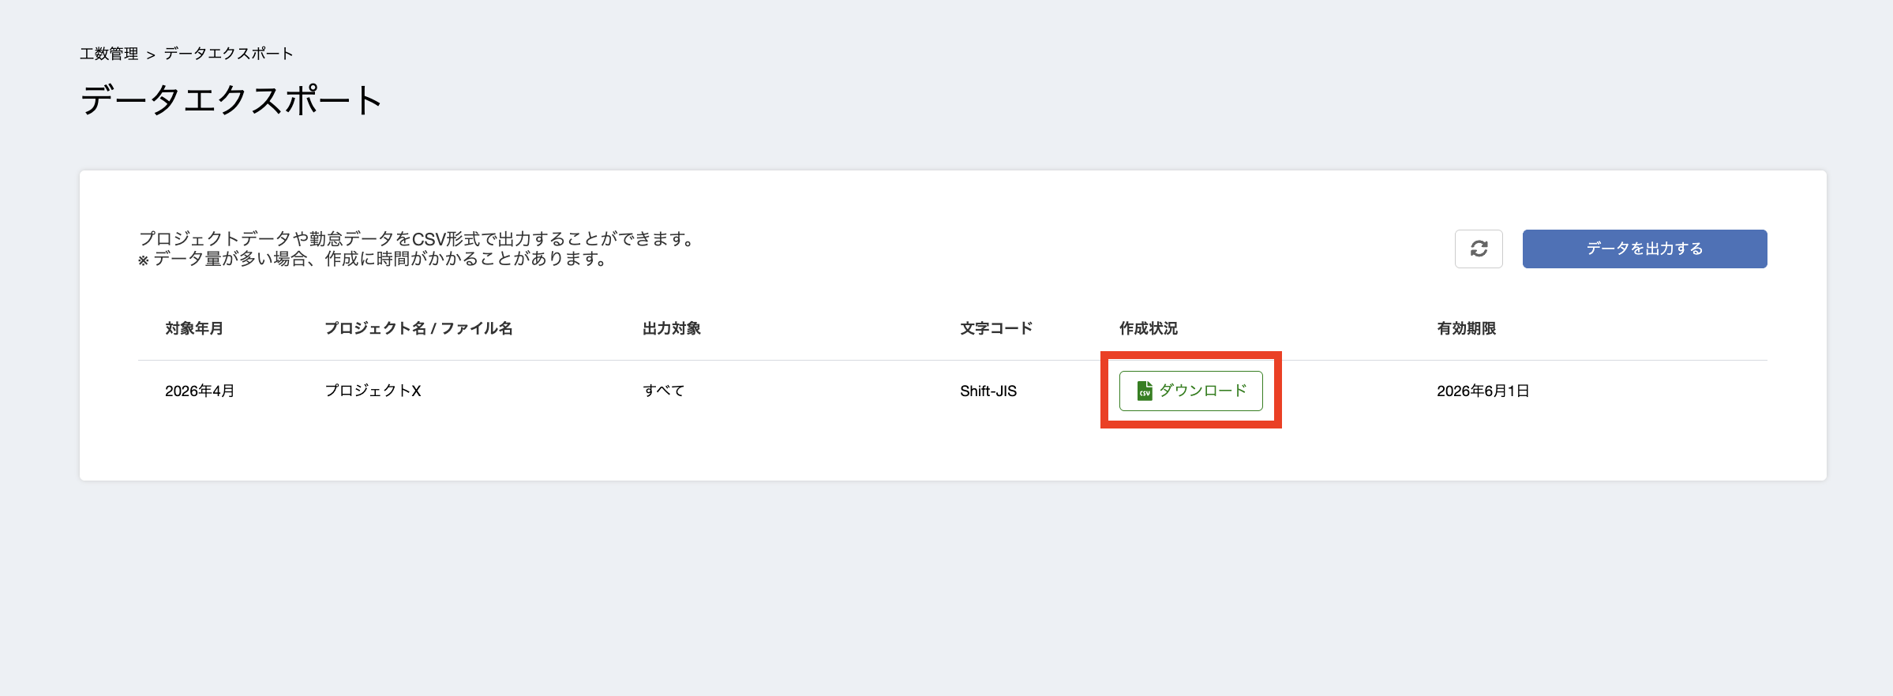Select the すべて cell
The image size is (1893, 696).
663,391
